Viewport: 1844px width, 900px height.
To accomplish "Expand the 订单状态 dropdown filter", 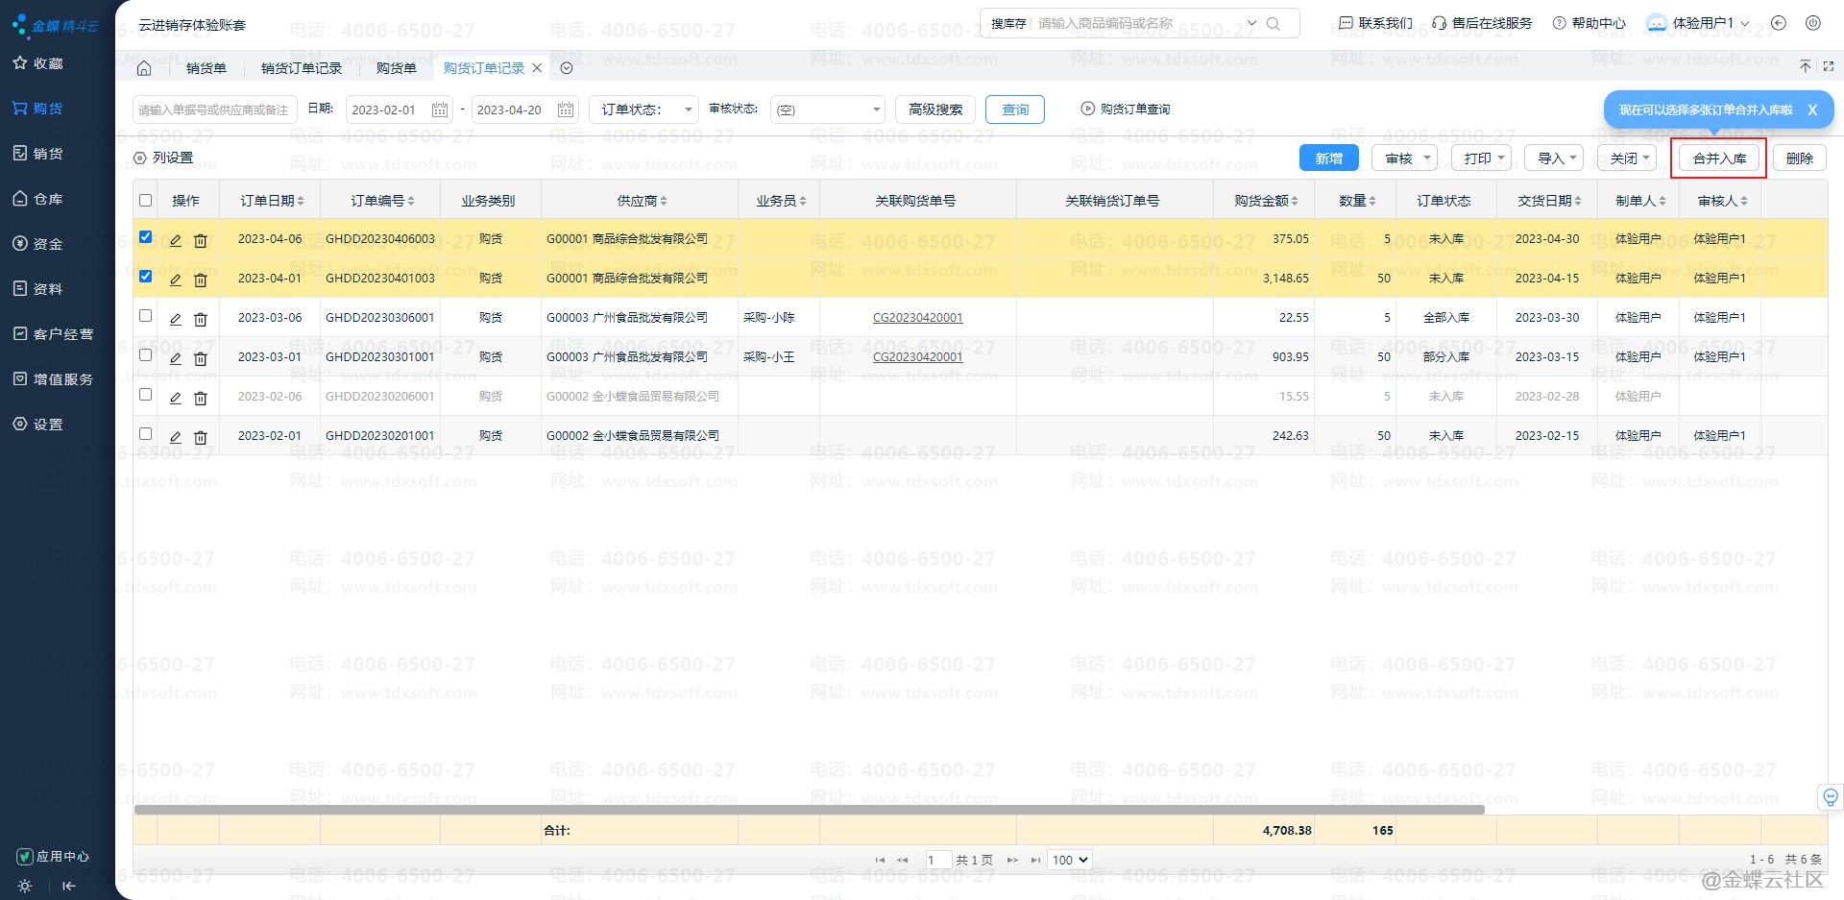I will tap(643, 109).
